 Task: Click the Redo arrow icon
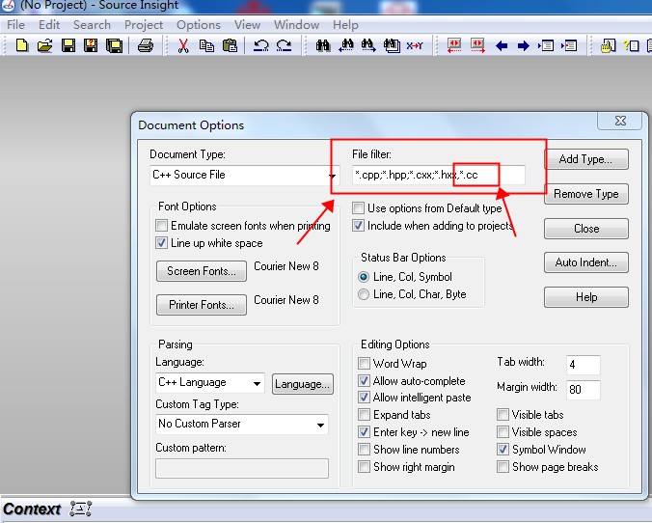point(284,45)
